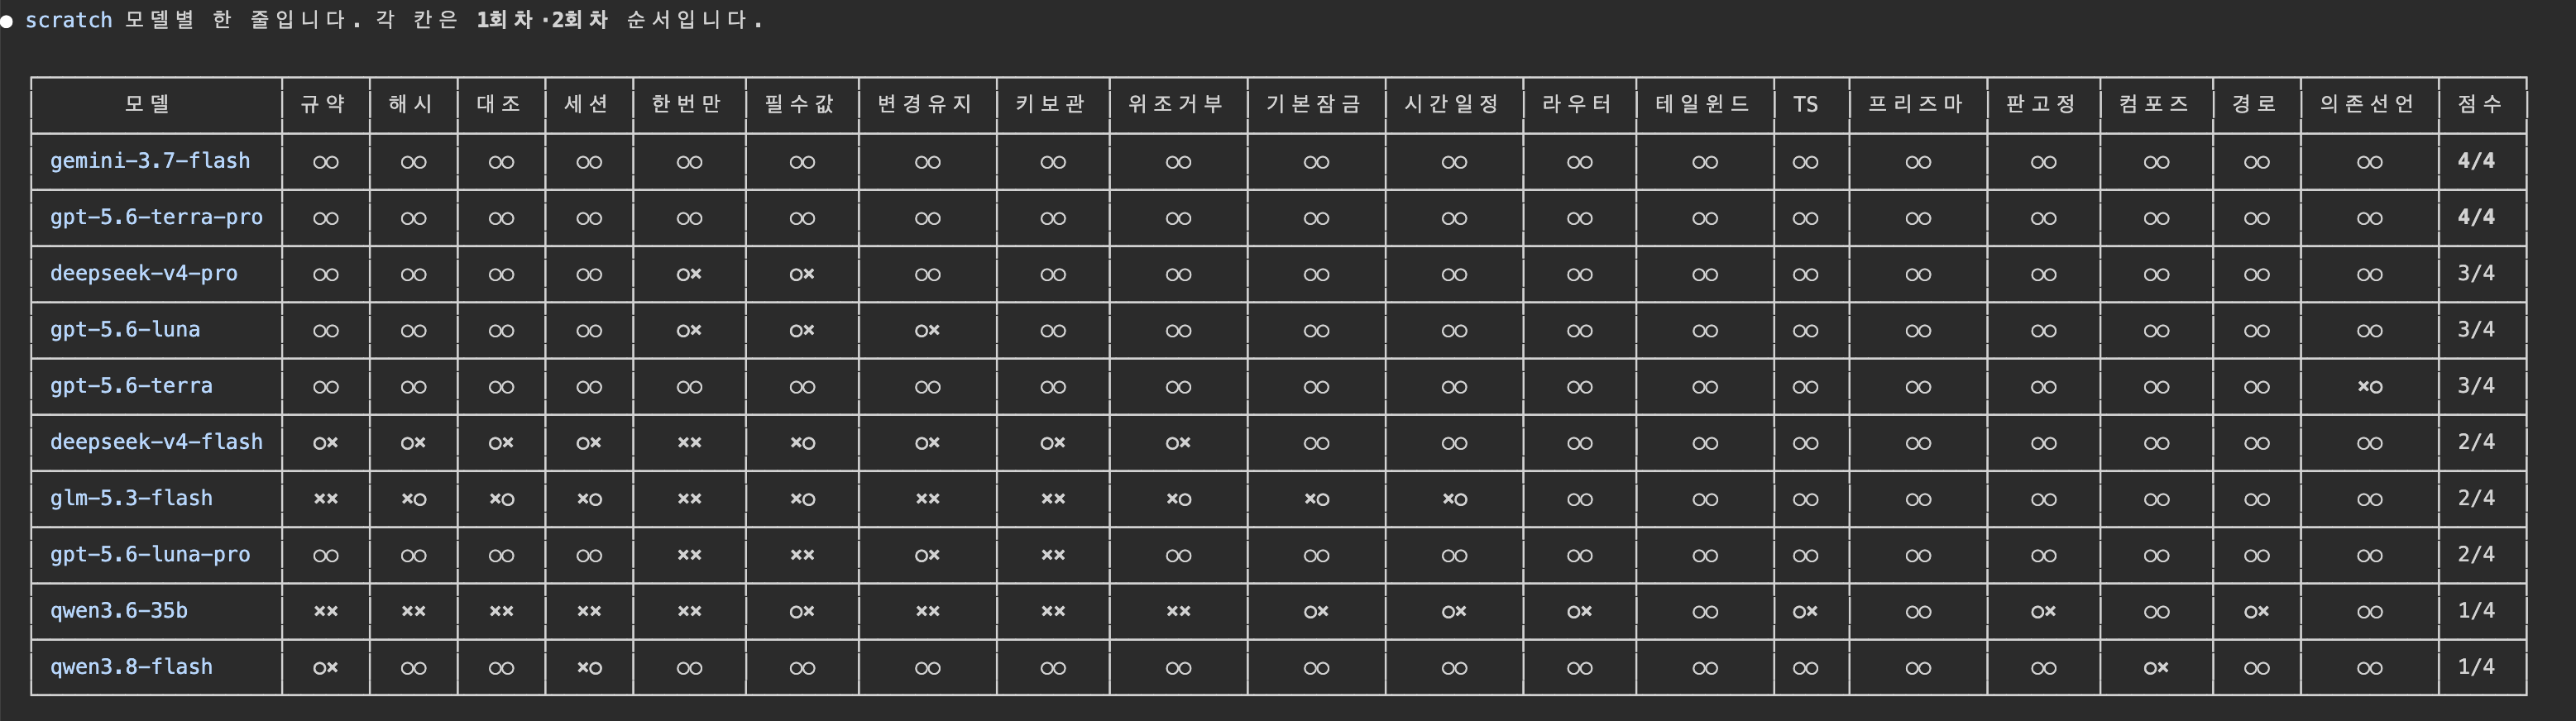Click the 의존선언 column header
This screenshot has height=721, width=2576.
pos(2367,104)
